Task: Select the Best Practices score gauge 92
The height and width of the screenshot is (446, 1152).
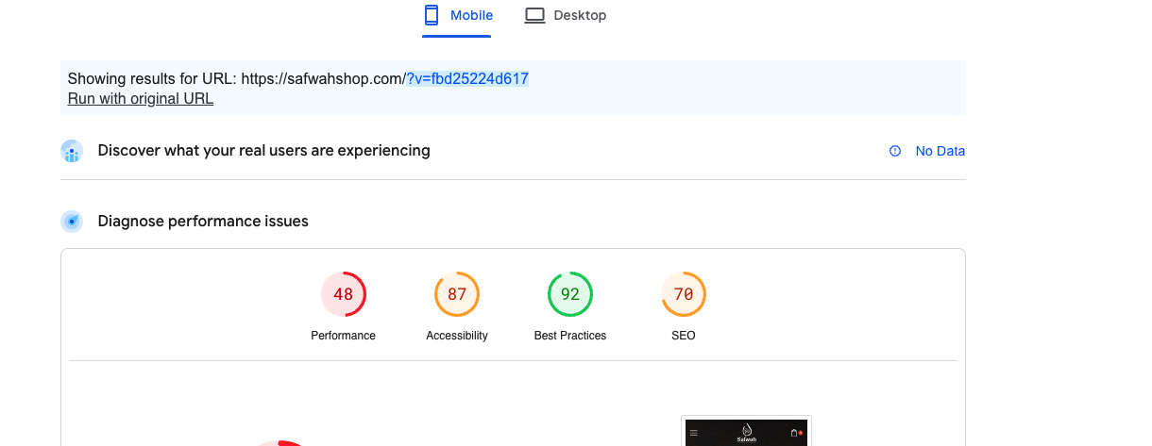Action: [x=570, y=294]
